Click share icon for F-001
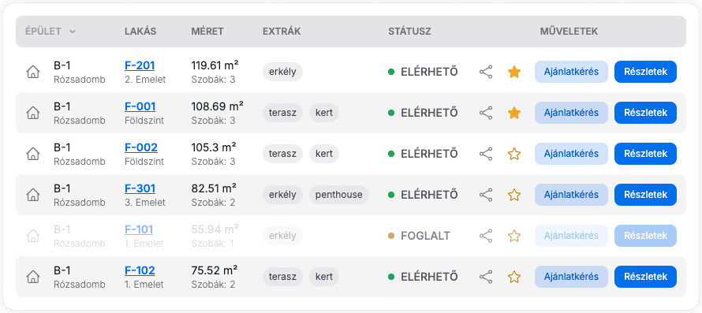The width and height of the screenshot is (702, 313). point(486,113)
